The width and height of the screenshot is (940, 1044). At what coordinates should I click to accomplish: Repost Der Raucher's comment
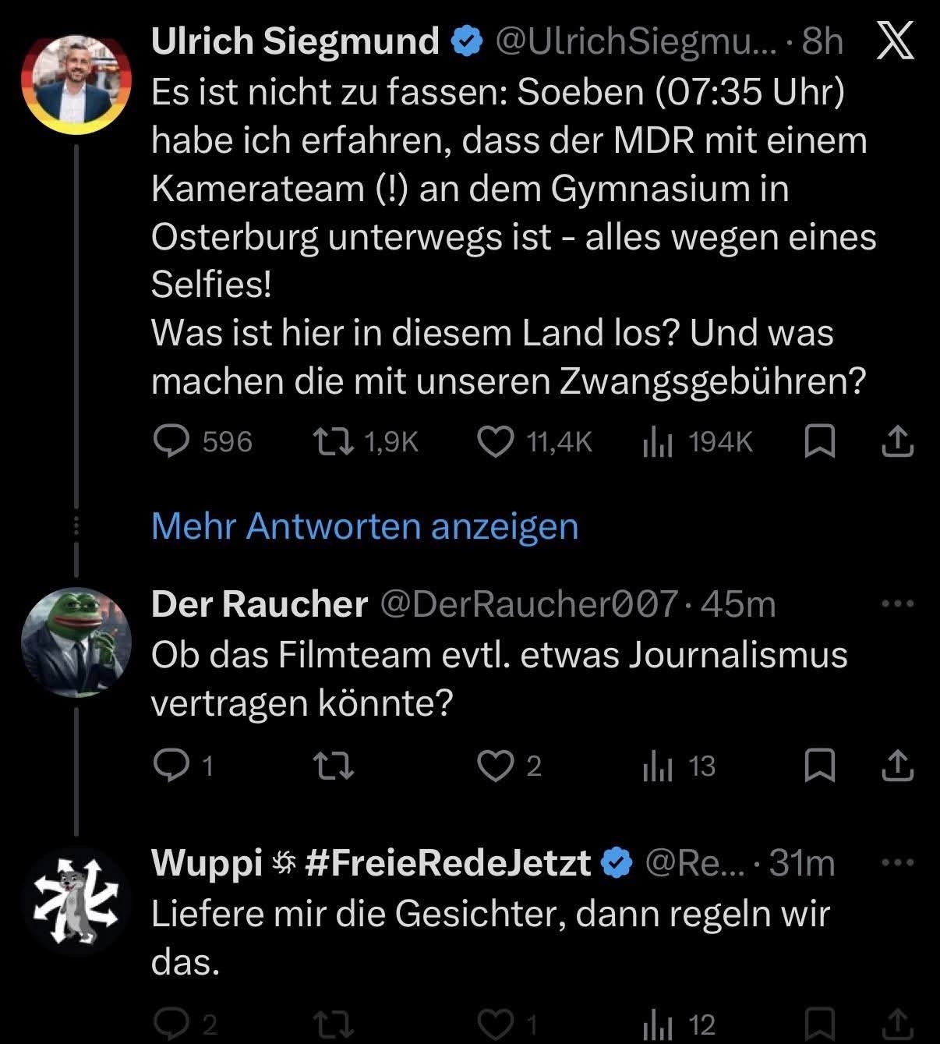pos(334,766)
